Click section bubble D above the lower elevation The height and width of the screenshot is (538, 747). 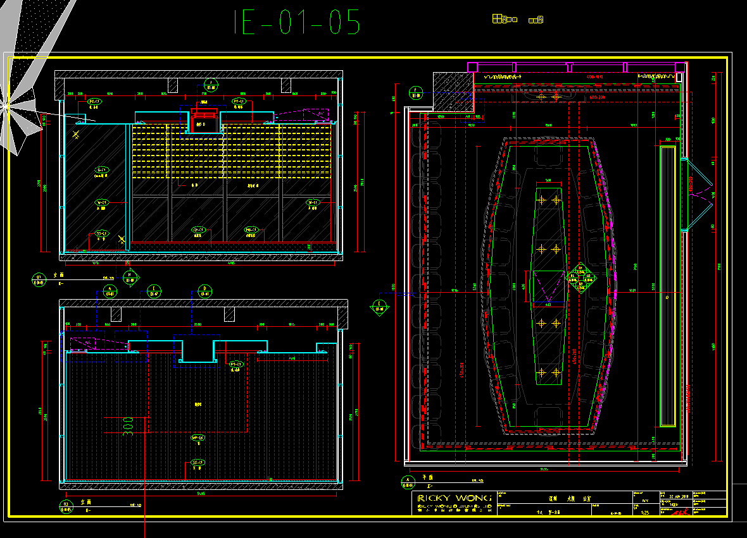pos(205,291)
